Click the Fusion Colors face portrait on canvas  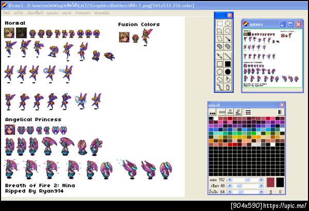124,37
